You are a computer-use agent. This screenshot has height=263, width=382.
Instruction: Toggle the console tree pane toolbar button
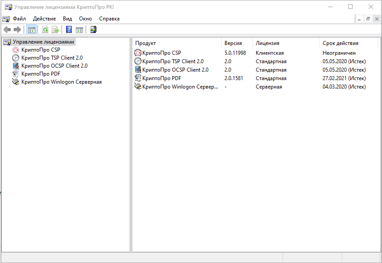[31, 30]
